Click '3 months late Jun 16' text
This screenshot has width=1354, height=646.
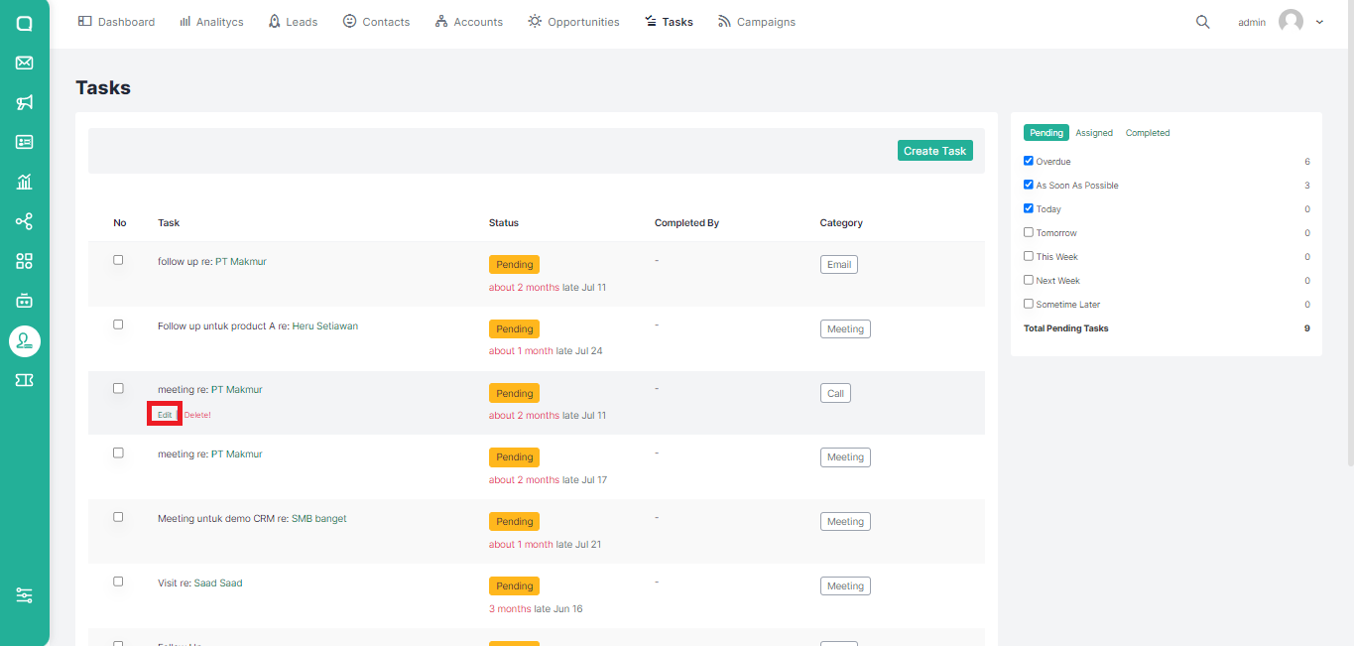coord(536,609)
